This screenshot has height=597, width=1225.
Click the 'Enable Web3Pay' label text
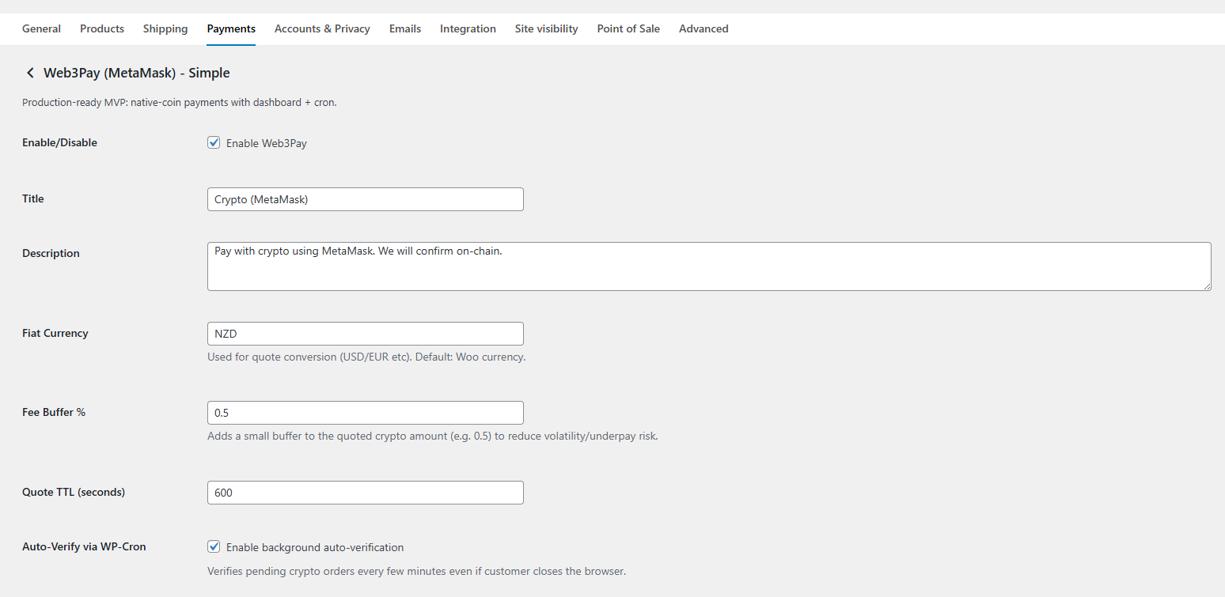pyautogui.click(x=266, y=144)
